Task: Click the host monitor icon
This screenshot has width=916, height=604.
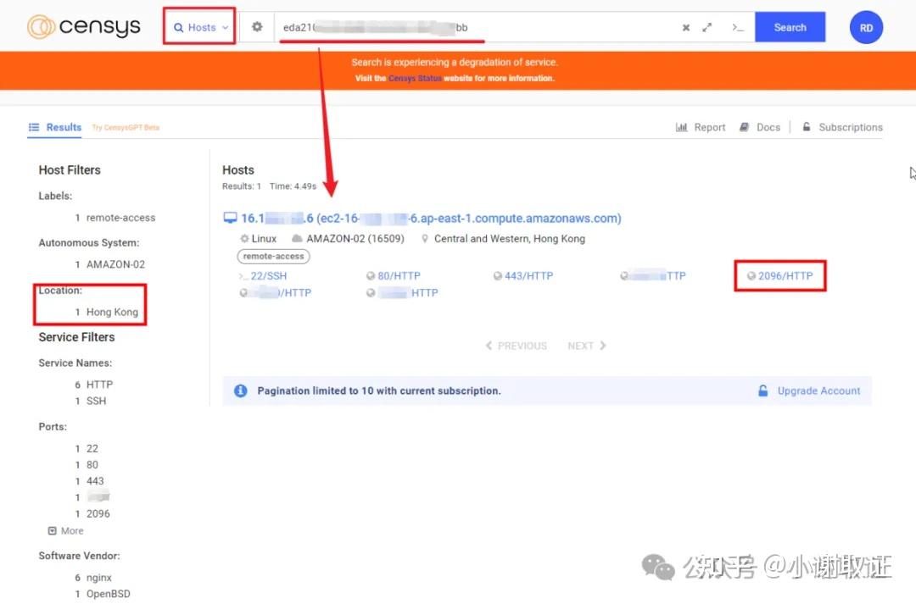Action: 230,219
